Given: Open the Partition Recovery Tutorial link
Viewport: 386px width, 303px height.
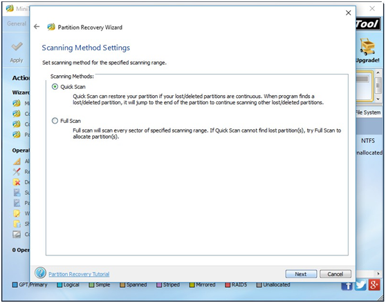Looking at the screenshot, I should coord(79,274).
